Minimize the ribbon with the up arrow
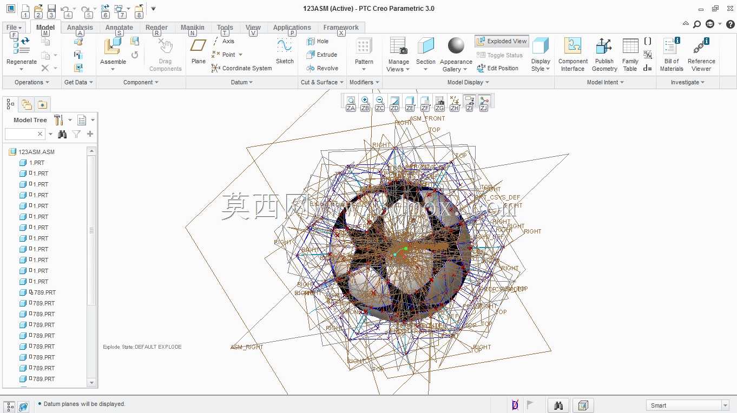 pos(686,24)
